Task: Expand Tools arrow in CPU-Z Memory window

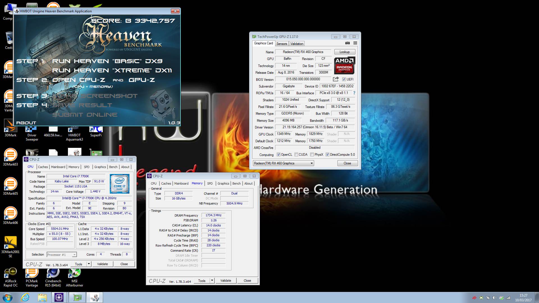Action: click(212, 281)
